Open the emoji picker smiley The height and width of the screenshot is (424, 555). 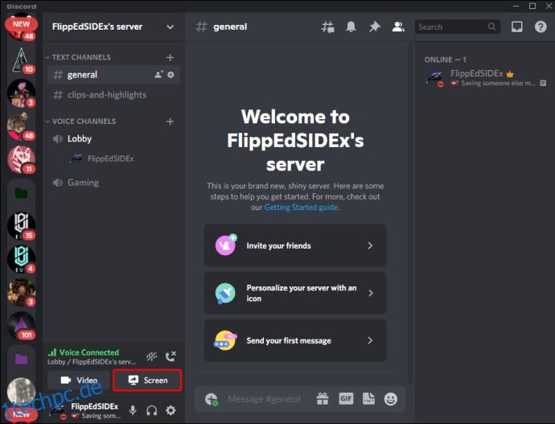point(391,399)
